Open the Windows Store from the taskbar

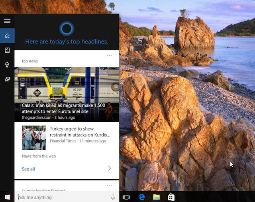pos(171,197)
